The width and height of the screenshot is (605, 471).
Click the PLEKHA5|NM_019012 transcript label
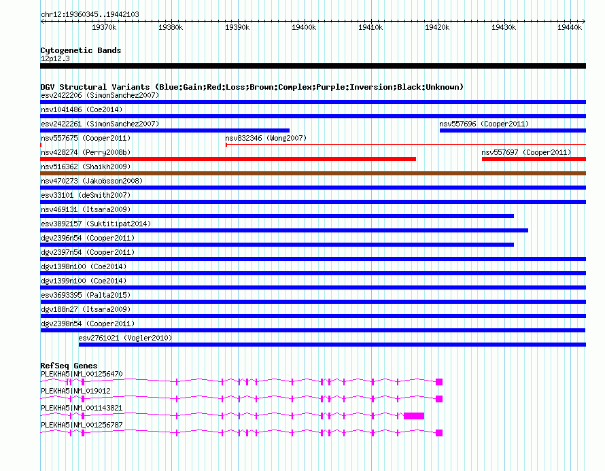pos(75,391)
